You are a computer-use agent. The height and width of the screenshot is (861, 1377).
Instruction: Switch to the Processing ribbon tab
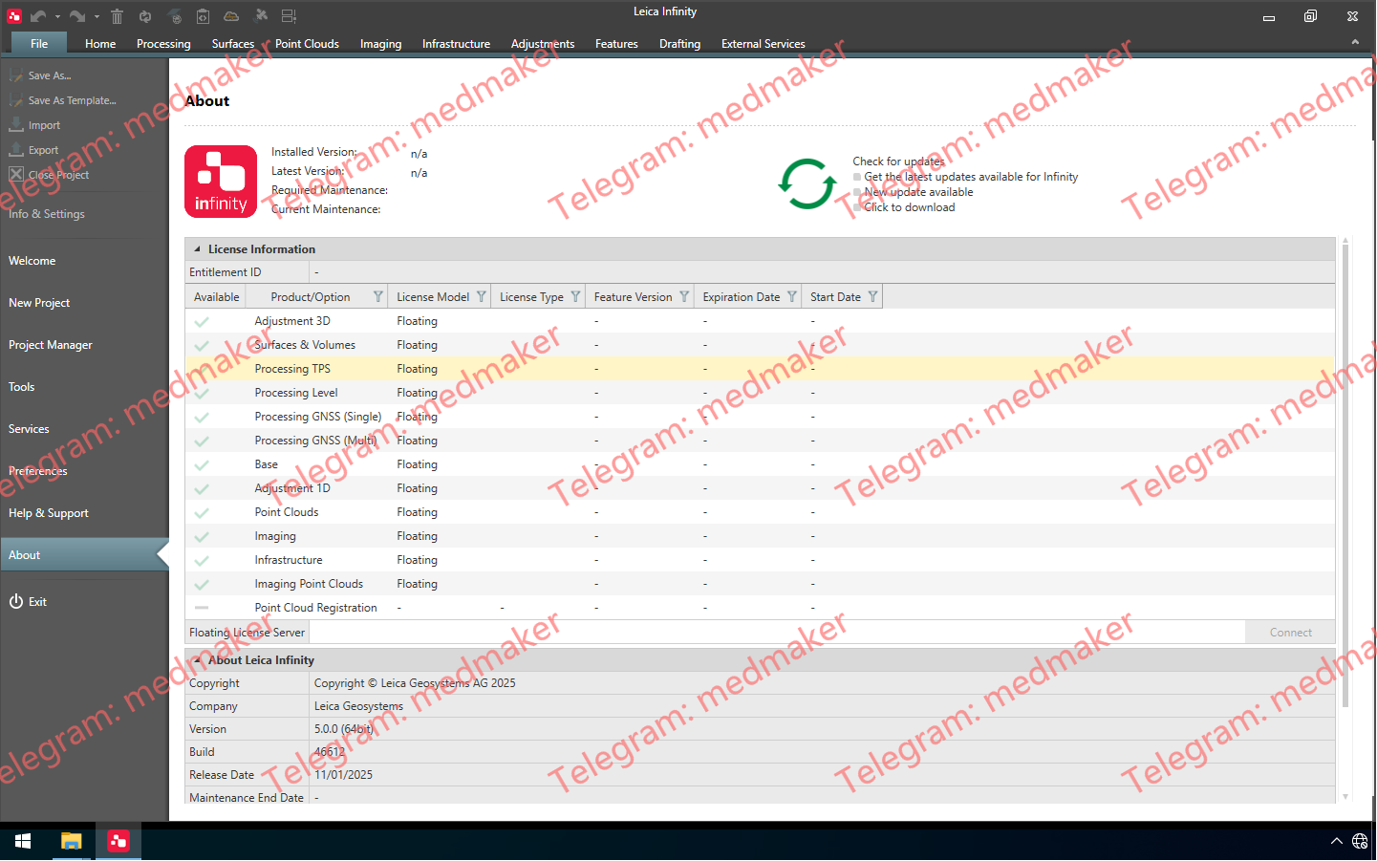click(162, 43)
